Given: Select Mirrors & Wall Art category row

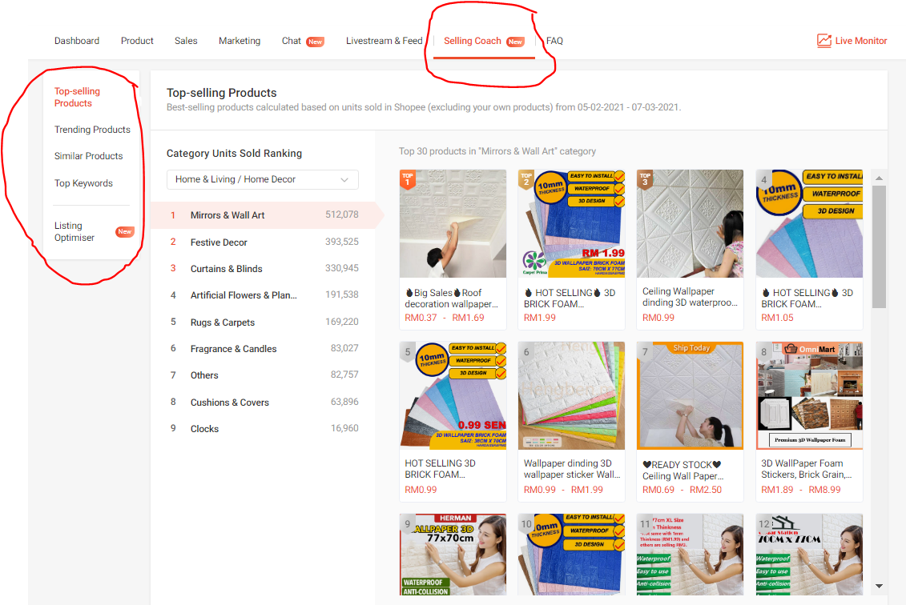Looking at the screenshot, I should (x=263, y=215).
